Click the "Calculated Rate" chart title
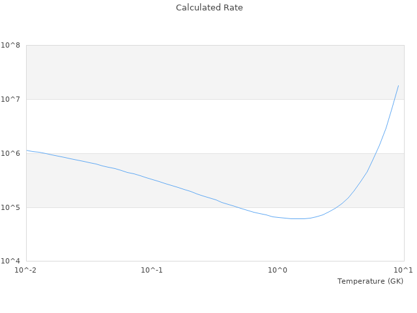The height and width of the screenshot is (313, 417). pyautogui.click(x=208, y=8)
